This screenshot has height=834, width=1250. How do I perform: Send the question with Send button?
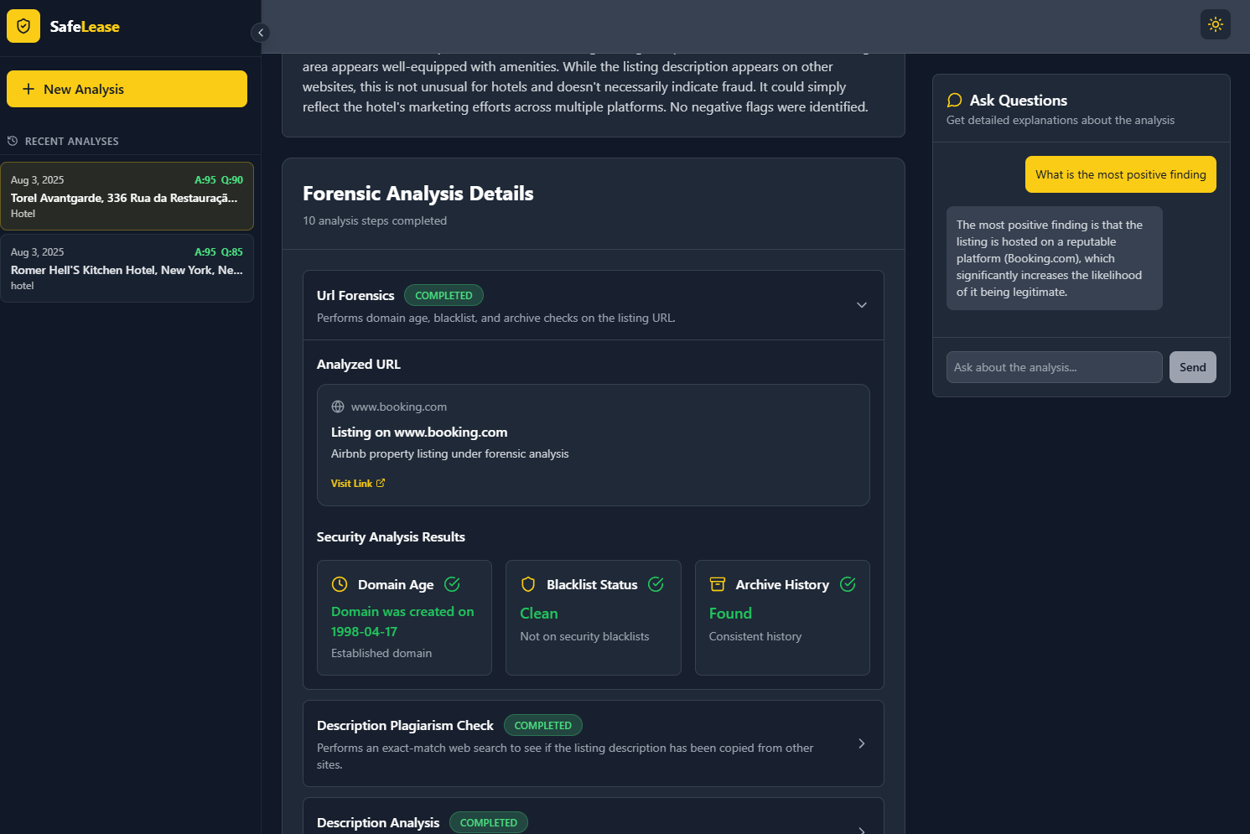coord(1193,367)
